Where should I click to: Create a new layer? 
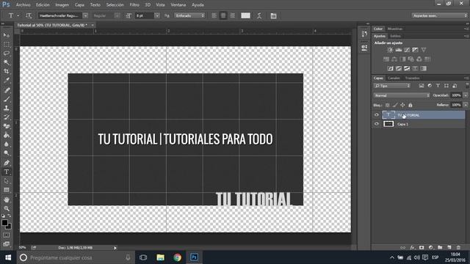coord(449,248)
